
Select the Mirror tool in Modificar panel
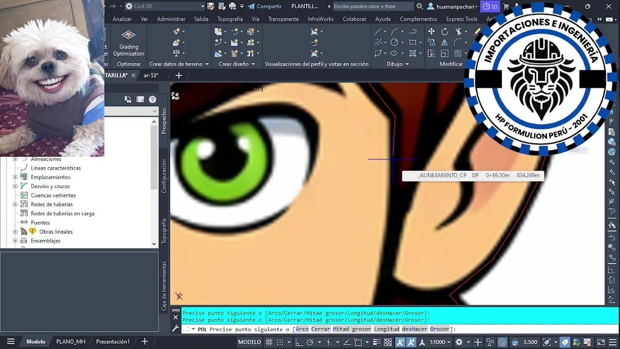pos(445,43)
